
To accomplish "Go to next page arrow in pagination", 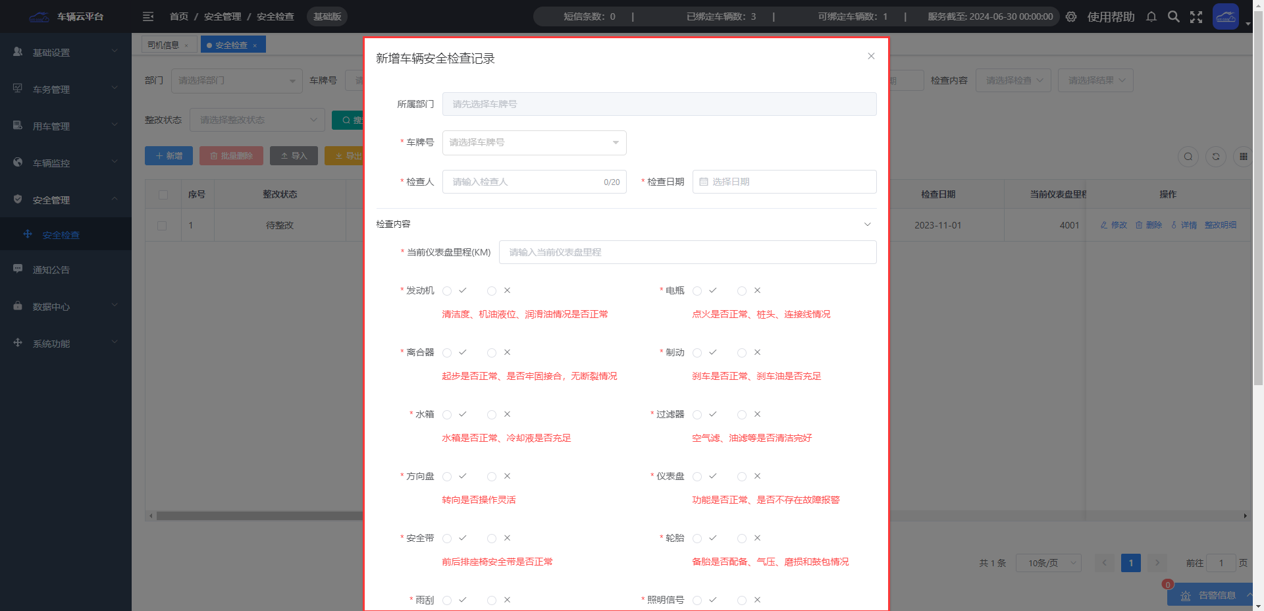I will click(x=1157, y=563).
